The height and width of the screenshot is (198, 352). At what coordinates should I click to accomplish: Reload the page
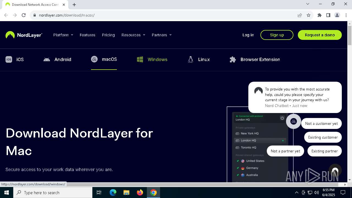pos(24,15)
